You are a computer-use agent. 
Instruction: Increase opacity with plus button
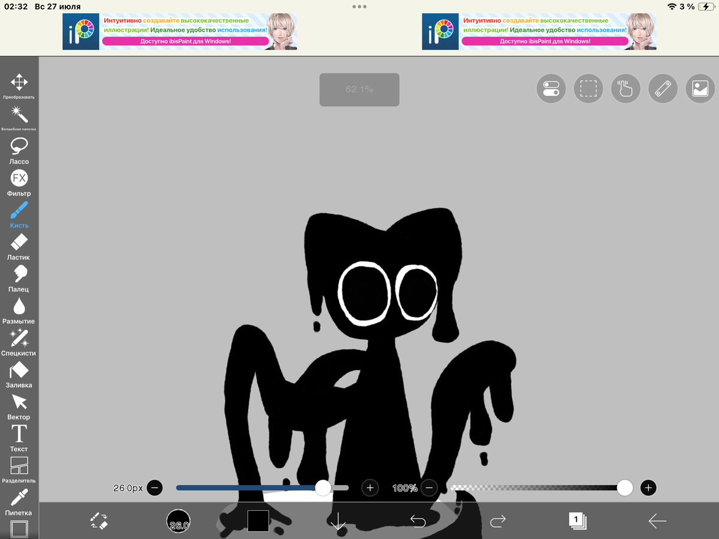[x=648, y=487]
